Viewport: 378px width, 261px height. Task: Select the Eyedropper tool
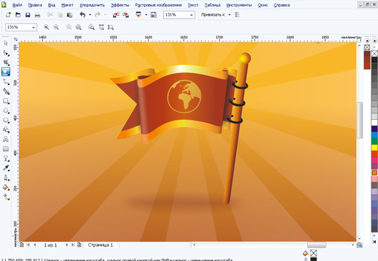coord(6,168)
